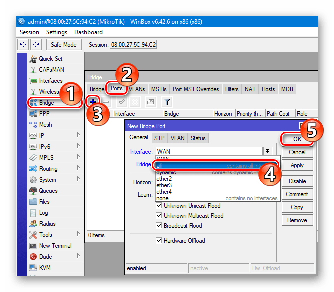Click the Remove button

297,220
